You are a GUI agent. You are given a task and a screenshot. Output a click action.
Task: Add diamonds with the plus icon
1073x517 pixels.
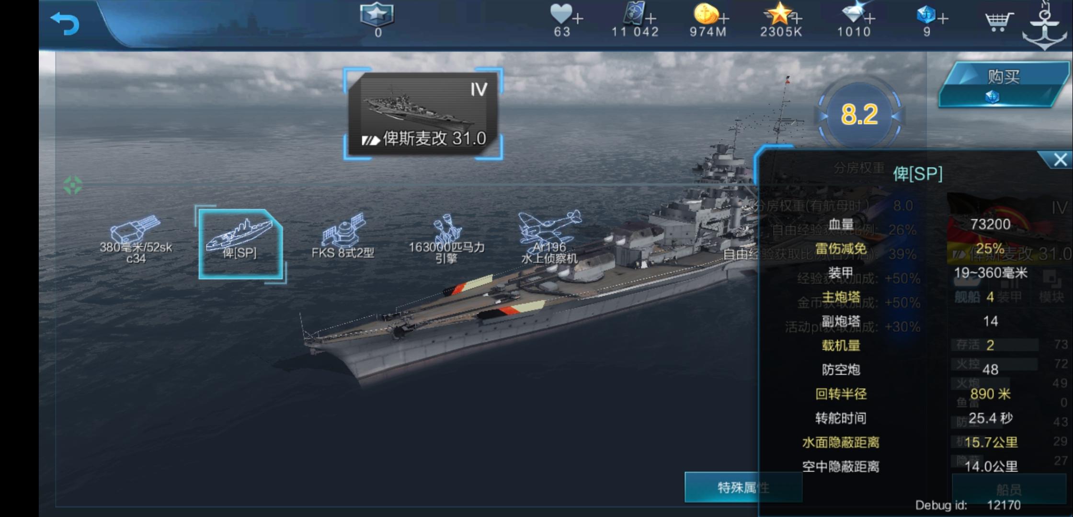(x=870, y=19)
